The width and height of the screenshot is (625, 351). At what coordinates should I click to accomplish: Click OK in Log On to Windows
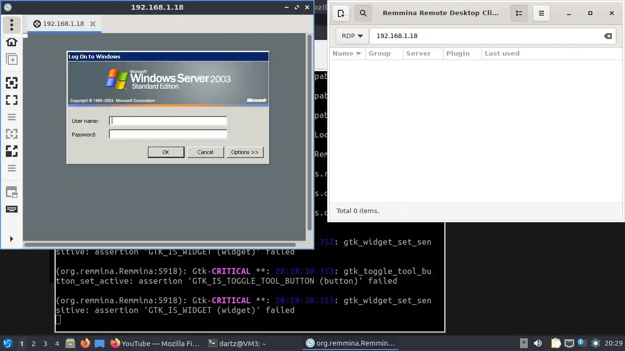pos(166,152)
